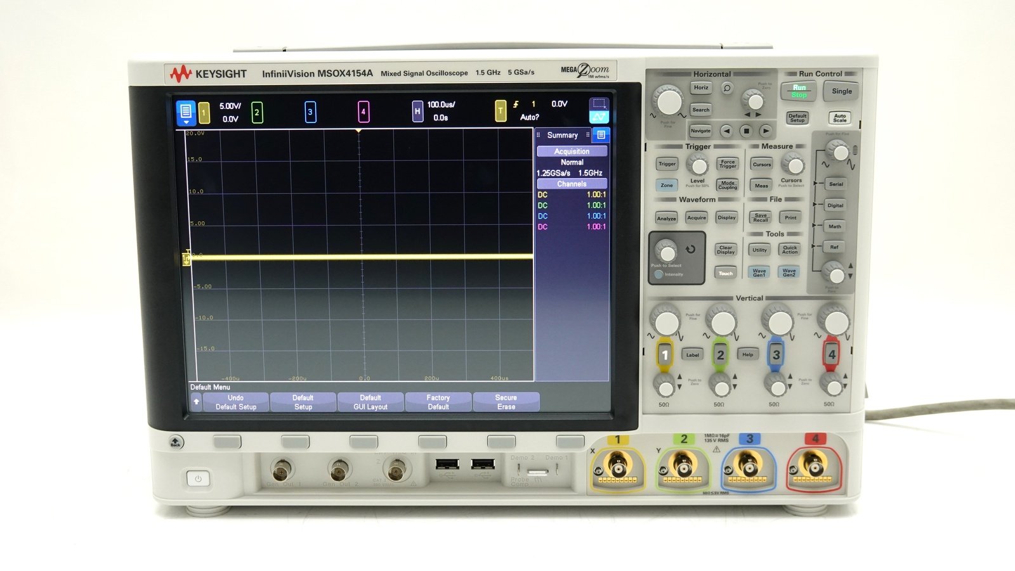
Task: Open the main menu icon on screen
Action: 186,112
